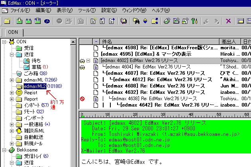This screenshot has height=167, width=251.
Task: Select the リモート (32) folder
Action: tap(34, 112)
